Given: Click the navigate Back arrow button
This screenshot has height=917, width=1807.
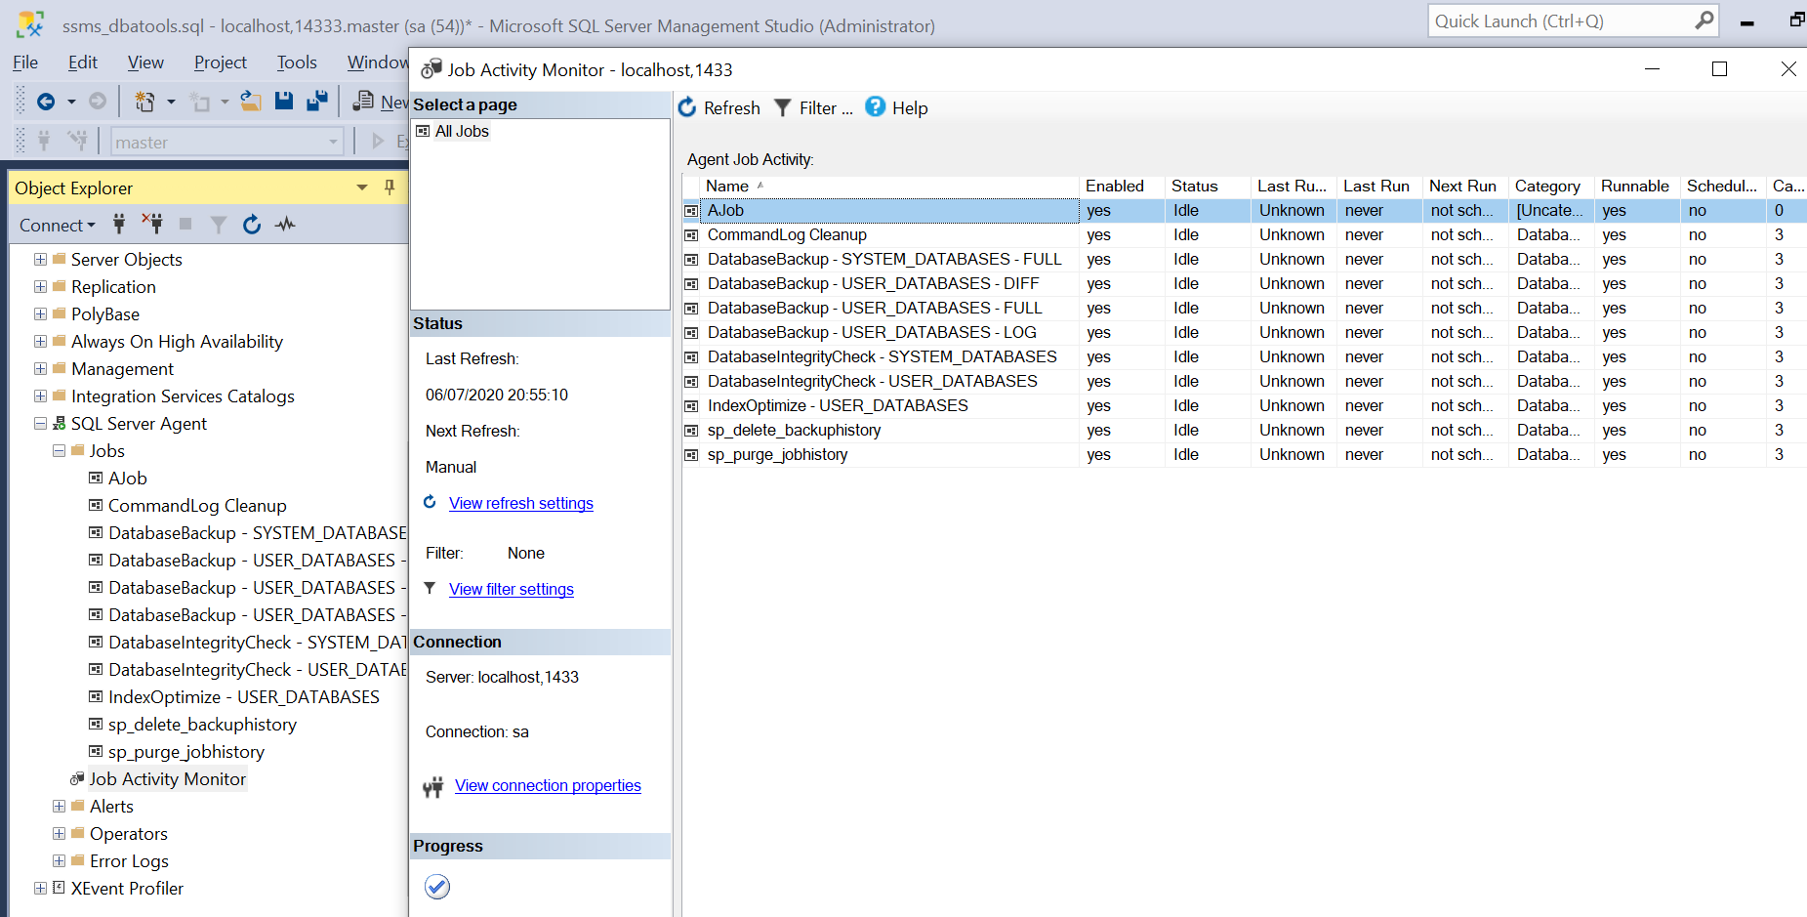Looking at the screenshot, I should click(x=45, y=102).
